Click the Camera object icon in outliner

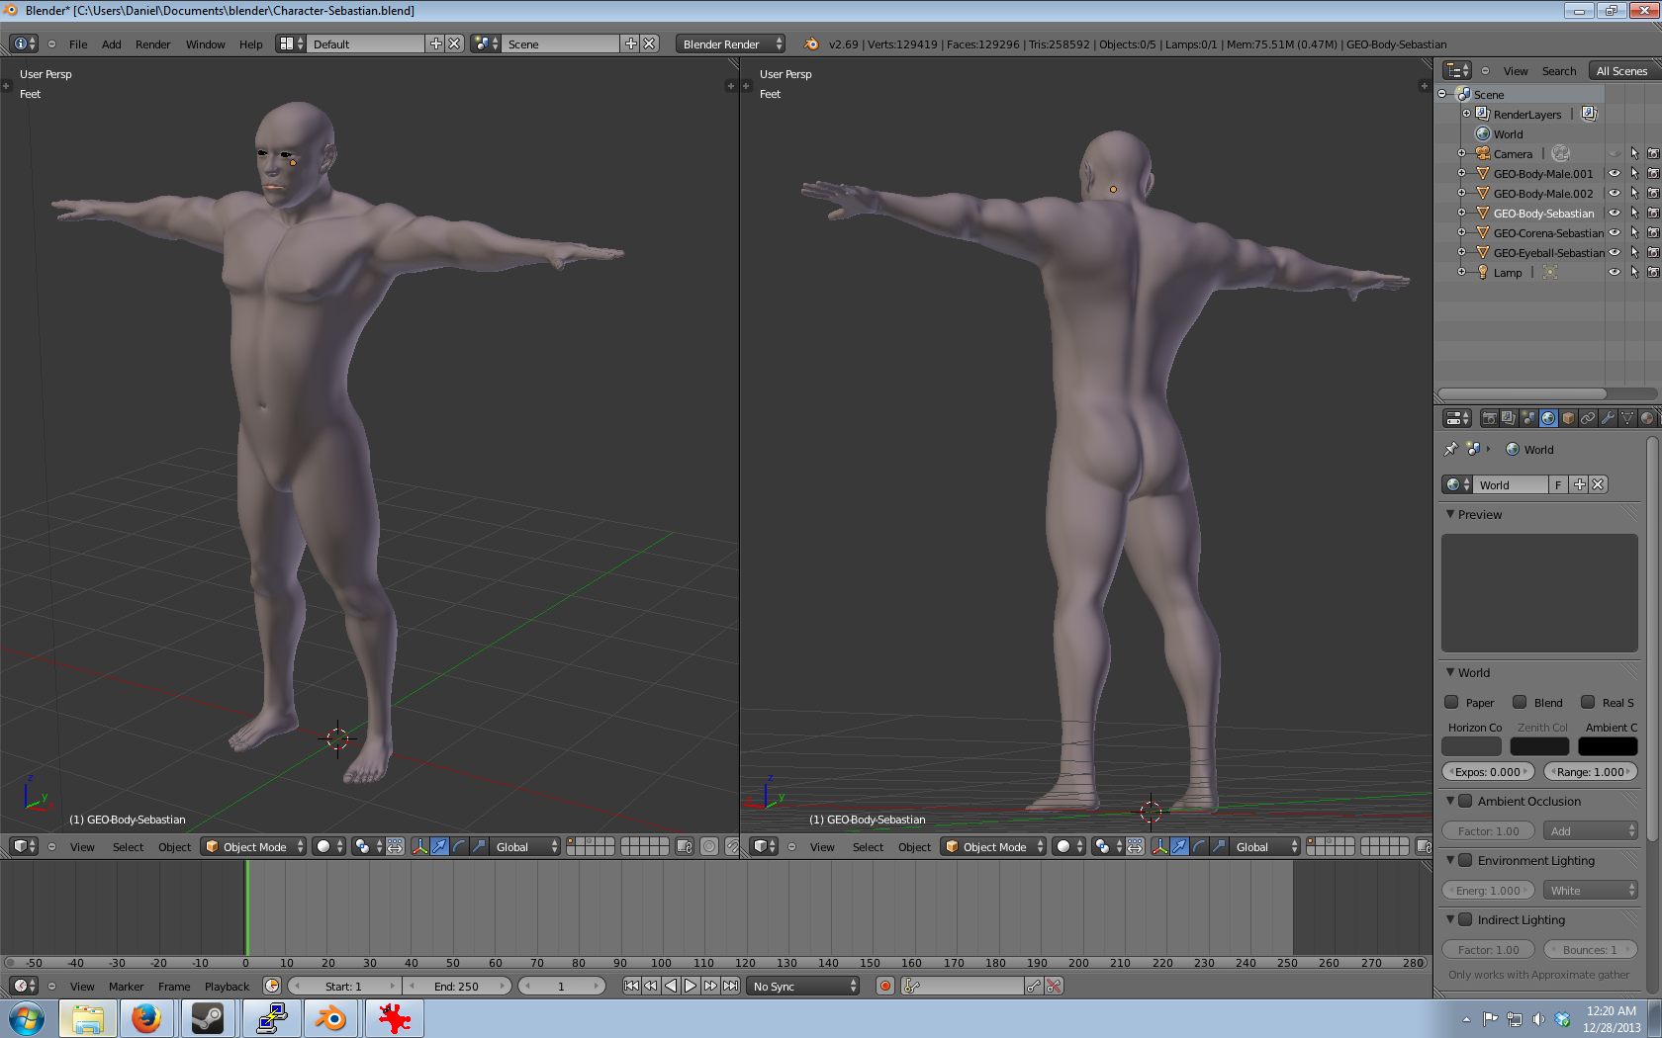[1483, 154]
